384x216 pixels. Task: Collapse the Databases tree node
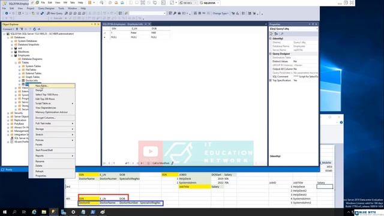(8, 37)
